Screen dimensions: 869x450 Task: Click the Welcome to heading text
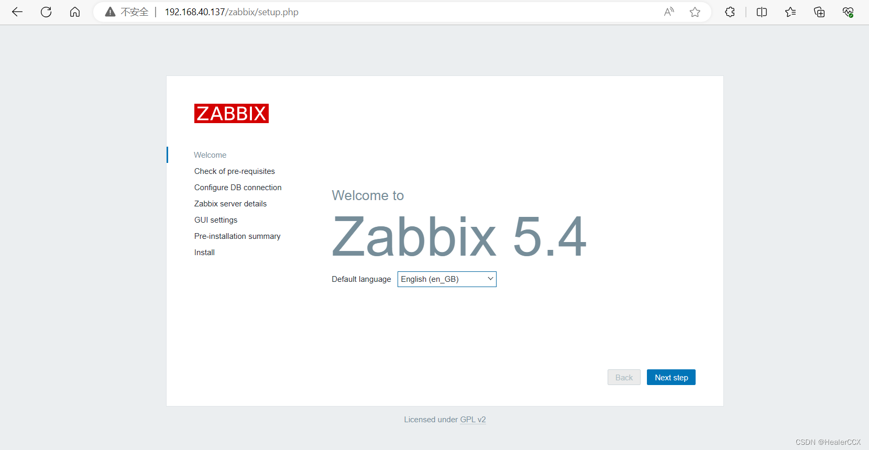(x=368, y=195)
